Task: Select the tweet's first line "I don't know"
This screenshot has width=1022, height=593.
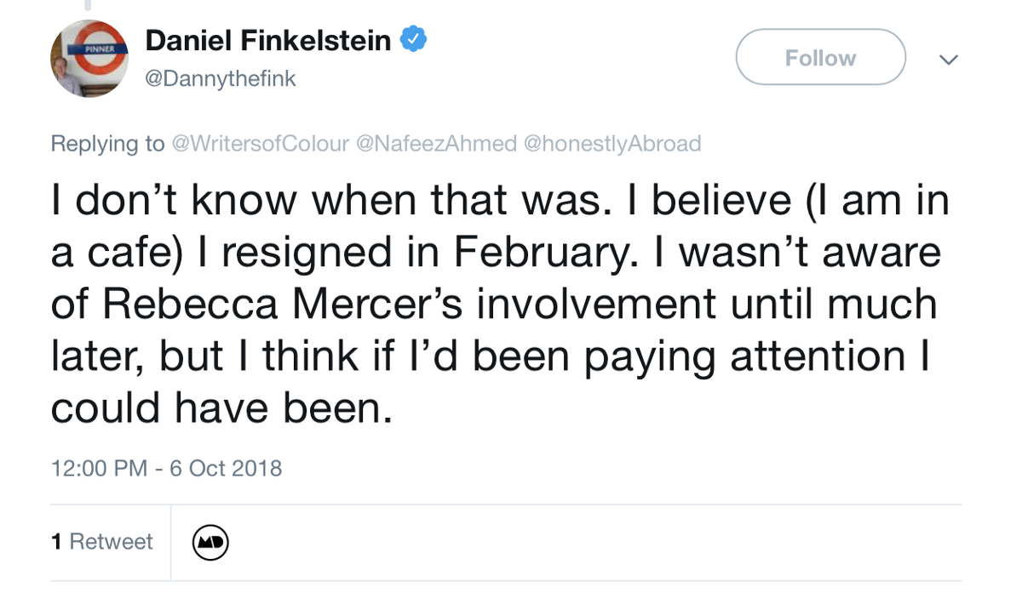Action: click(x=170, y=201)
